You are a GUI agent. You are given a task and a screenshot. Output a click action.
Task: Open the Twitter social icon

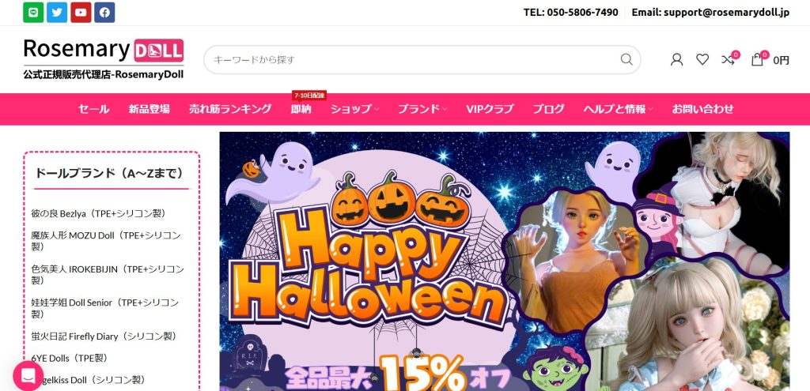pos(57,13)
